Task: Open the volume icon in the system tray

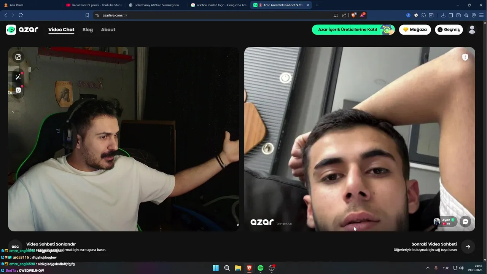Action: [462, 268]
